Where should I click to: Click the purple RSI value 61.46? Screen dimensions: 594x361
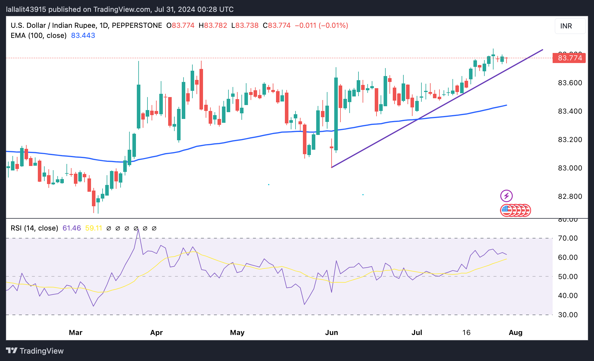click(72, 228)
